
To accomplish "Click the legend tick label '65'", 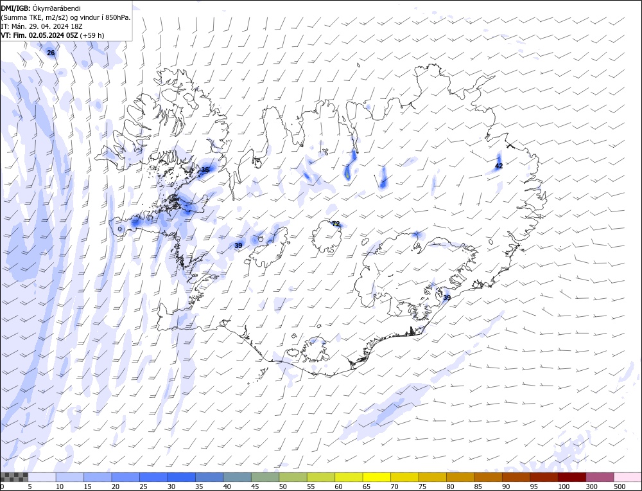I will tap(367, 487).
